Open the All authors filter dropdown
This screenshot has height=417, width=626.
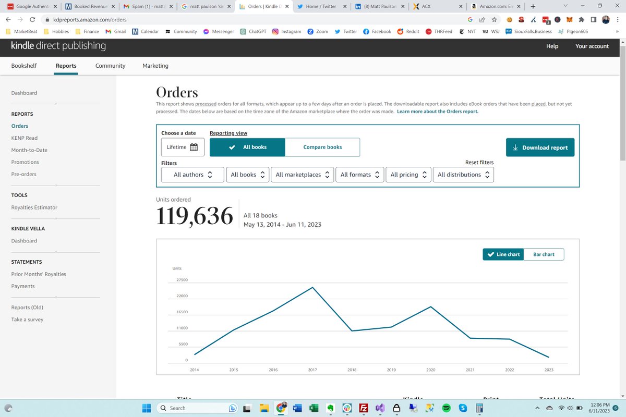click(192, 174)
